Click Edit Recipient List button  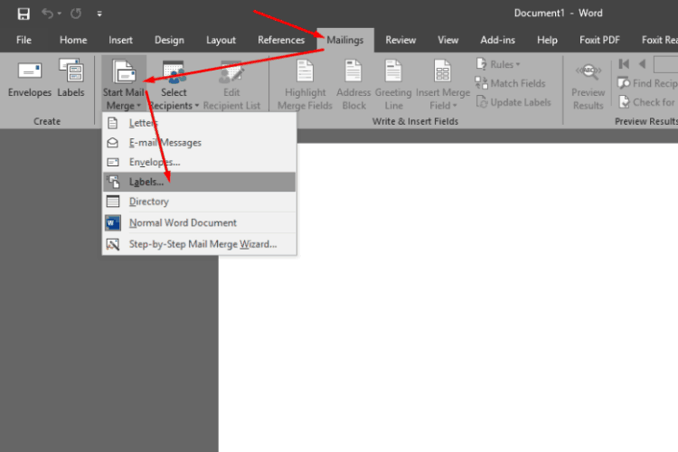231,85
